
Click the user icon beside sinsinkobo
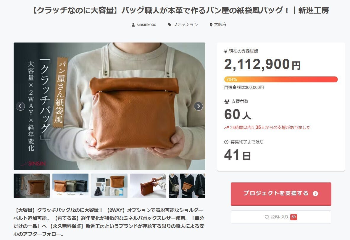pyautogui.click(x=133, y=25)
